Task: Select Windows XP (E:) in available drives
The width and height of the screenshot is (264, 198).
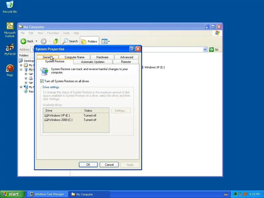Action: pos(57,115)
